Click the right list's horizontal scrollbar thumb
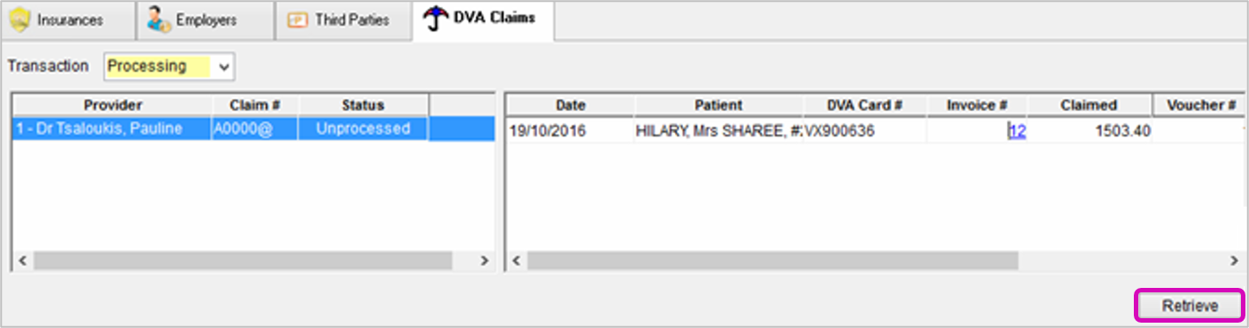This screenshot has width=1249, height=328. (773, 260)
